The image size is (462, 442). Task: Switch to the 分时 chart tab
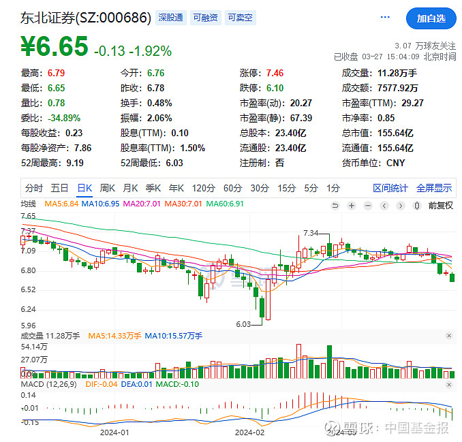[x=34, y=188]
